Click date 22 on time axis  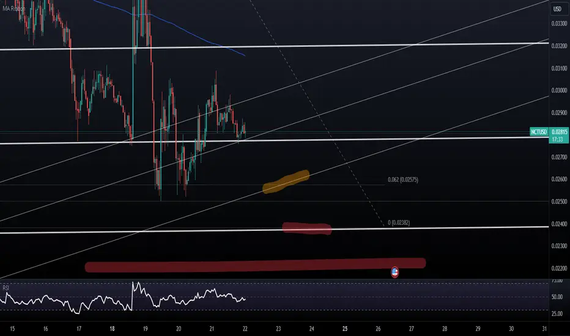[245, 329]
